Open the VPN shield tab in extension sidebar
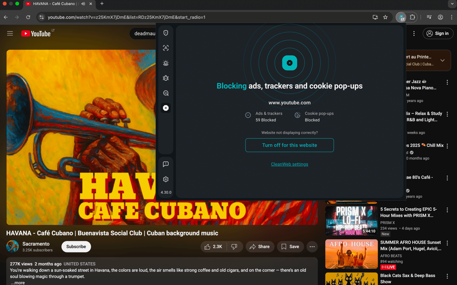Image resolution: width=457 pixels, height=285 pixels. pos(166,33)
